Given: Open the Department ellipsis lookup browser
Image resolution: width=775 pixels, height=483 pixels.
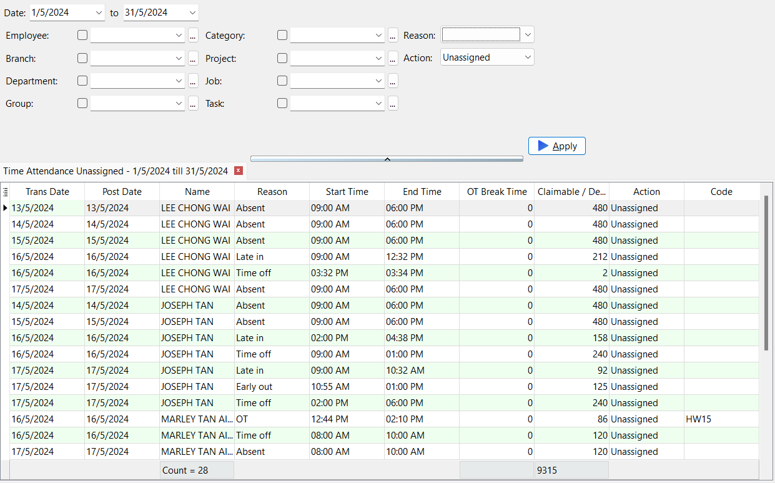Looking at the screenshot, I should 193,80.
